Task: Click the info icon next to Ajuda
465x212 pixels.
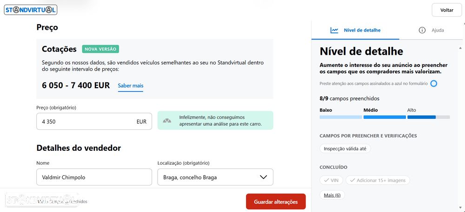Action: 422,30
